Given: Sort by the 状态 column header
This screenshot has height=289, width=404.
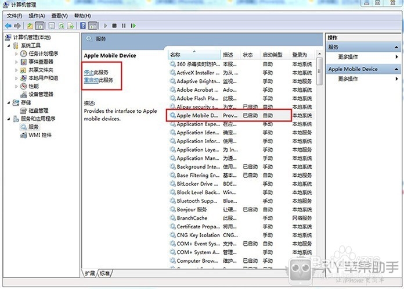Looking at the screenshot, I should point(250,55).
